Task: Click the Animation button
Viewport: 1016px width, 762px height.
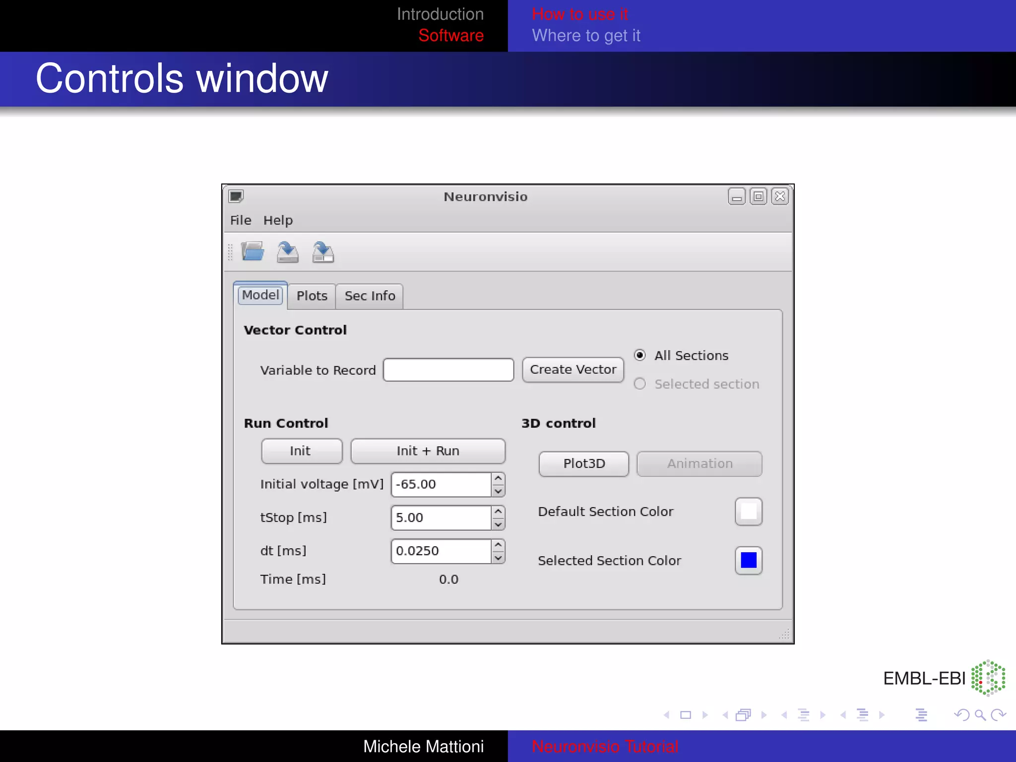Action: (x=699, y=464)
